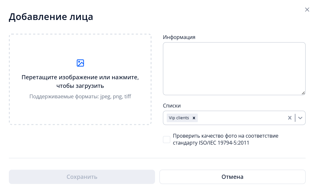The height and width of the screenshot is (195, 317).
Task: Clear all selected lists with the X icon
Action: click(x=289, y=118)
